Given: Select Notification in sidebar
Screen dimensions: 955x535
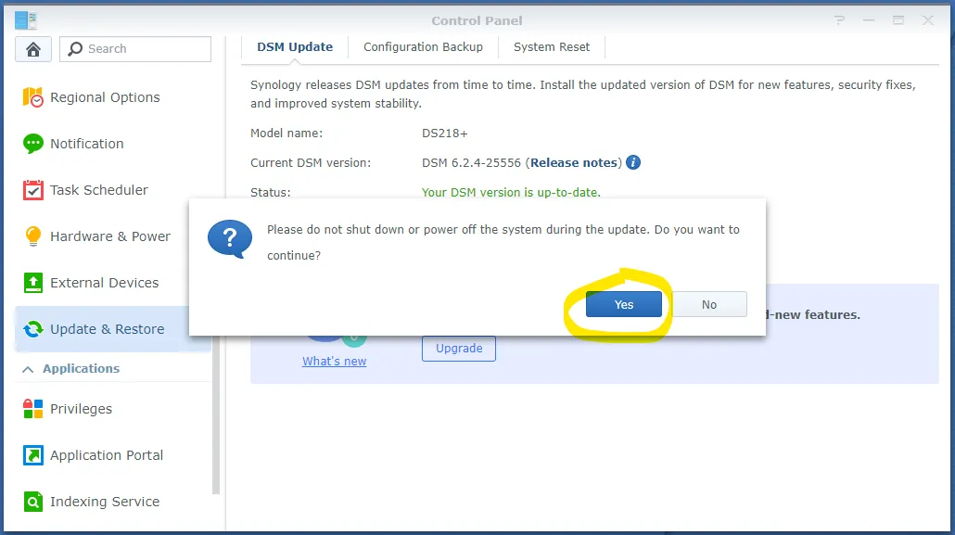Looking at the screenshot, I should click(113, 144).
